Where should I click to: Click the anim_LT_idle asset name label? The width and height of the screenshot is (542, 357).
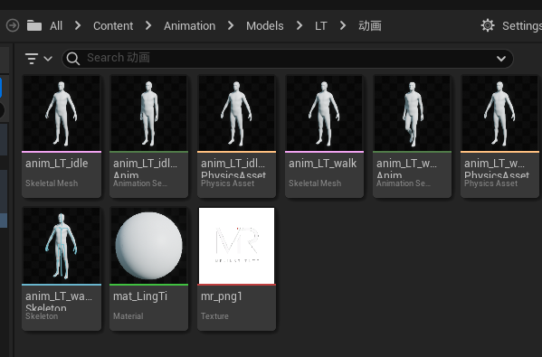pyautogui.click(x=57, y=164)
